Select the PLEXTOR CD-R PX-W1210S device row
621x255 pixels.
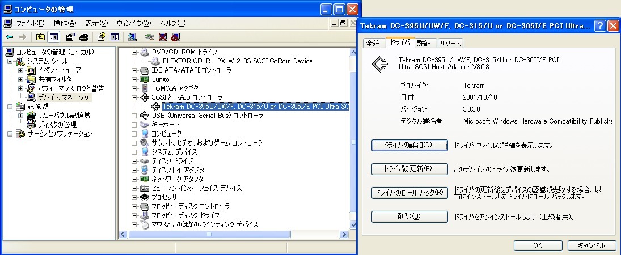pos(238,61)
